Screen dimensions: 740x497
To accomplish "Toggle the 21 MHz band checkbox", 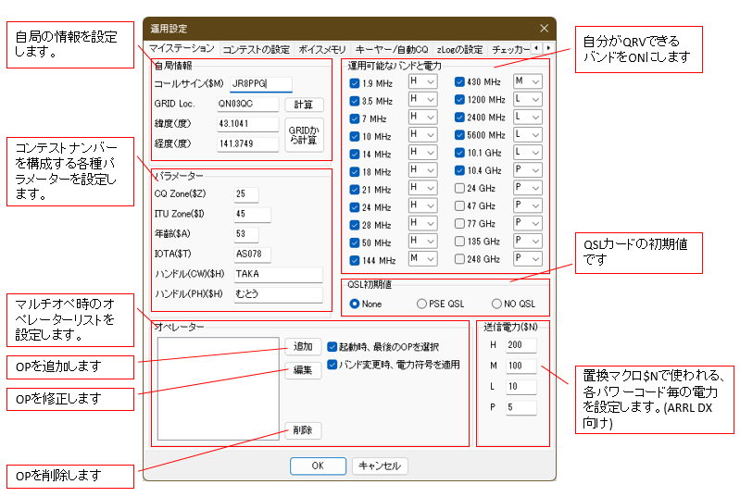I will coord(355,190).
